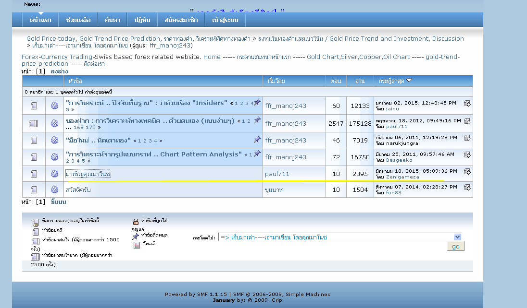Open the Simple Machines footer link

click(308, 294)
